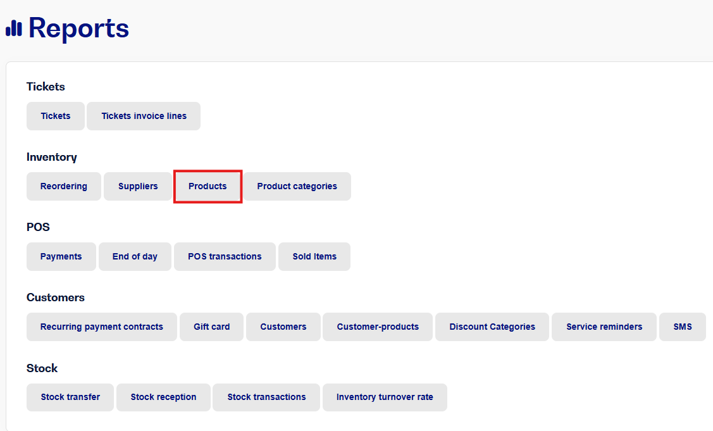Open the Reordering report
The height and width of the screenshot is (431, 713).
pyautogui.click(x=64, y=186)
